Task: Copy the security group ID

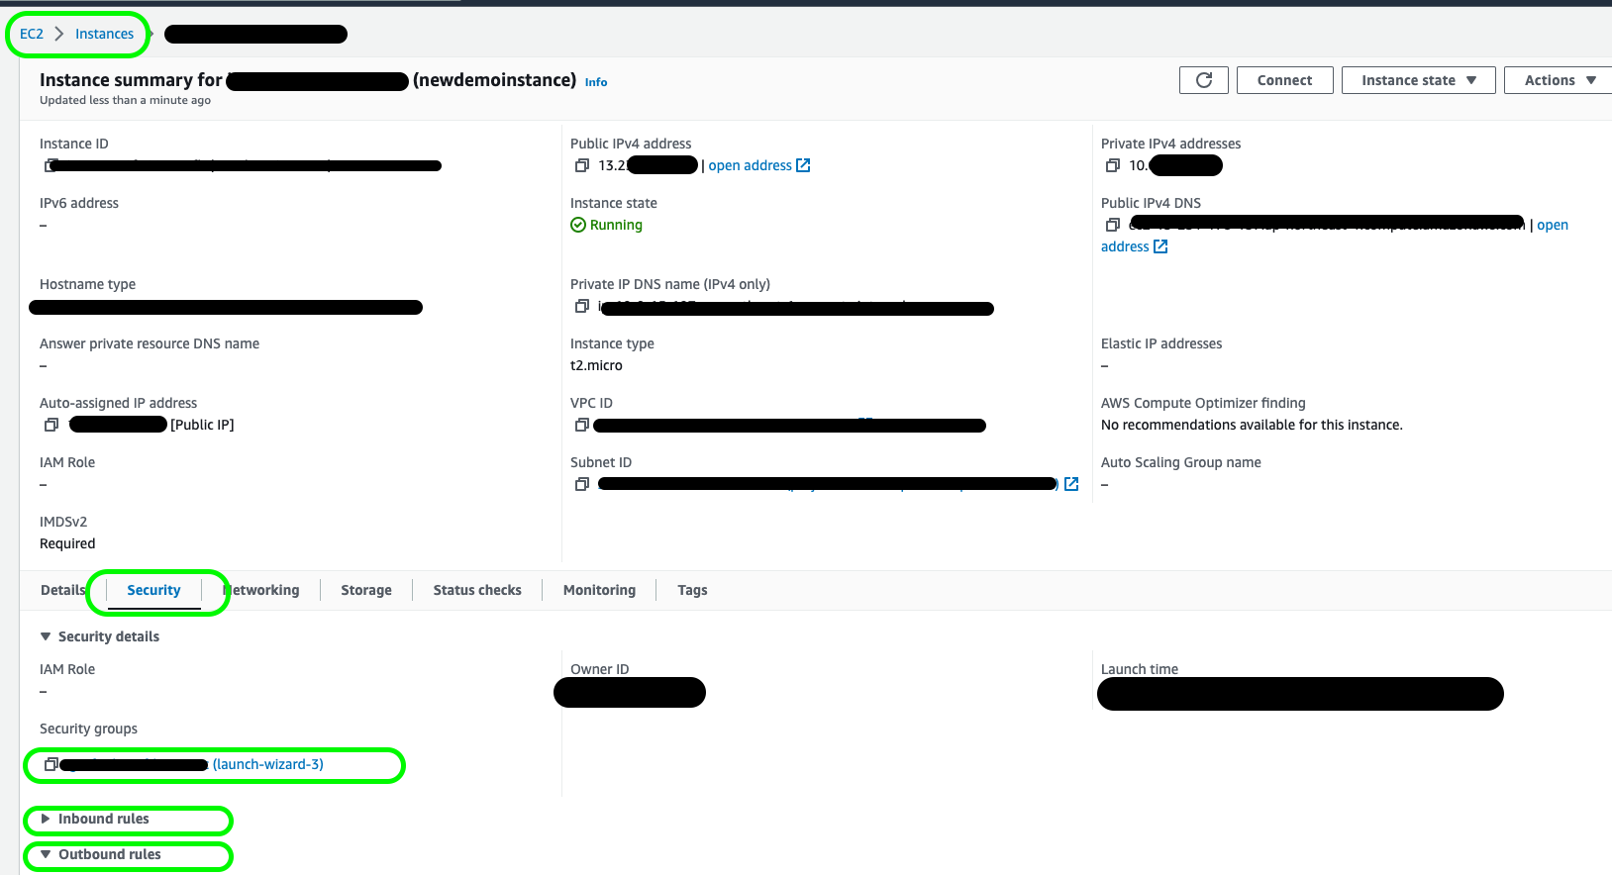Action: [50, 764]
